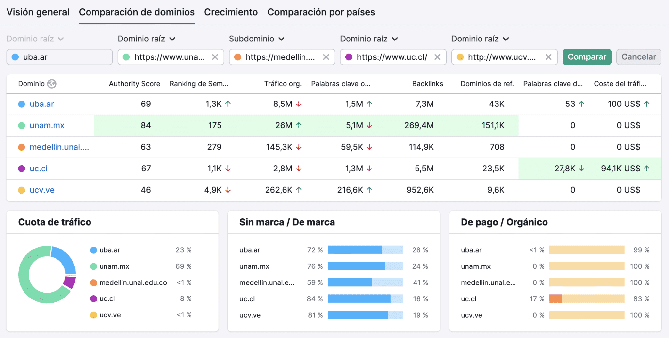Click the purple color dot beside uc.cl input

[350, 57]
